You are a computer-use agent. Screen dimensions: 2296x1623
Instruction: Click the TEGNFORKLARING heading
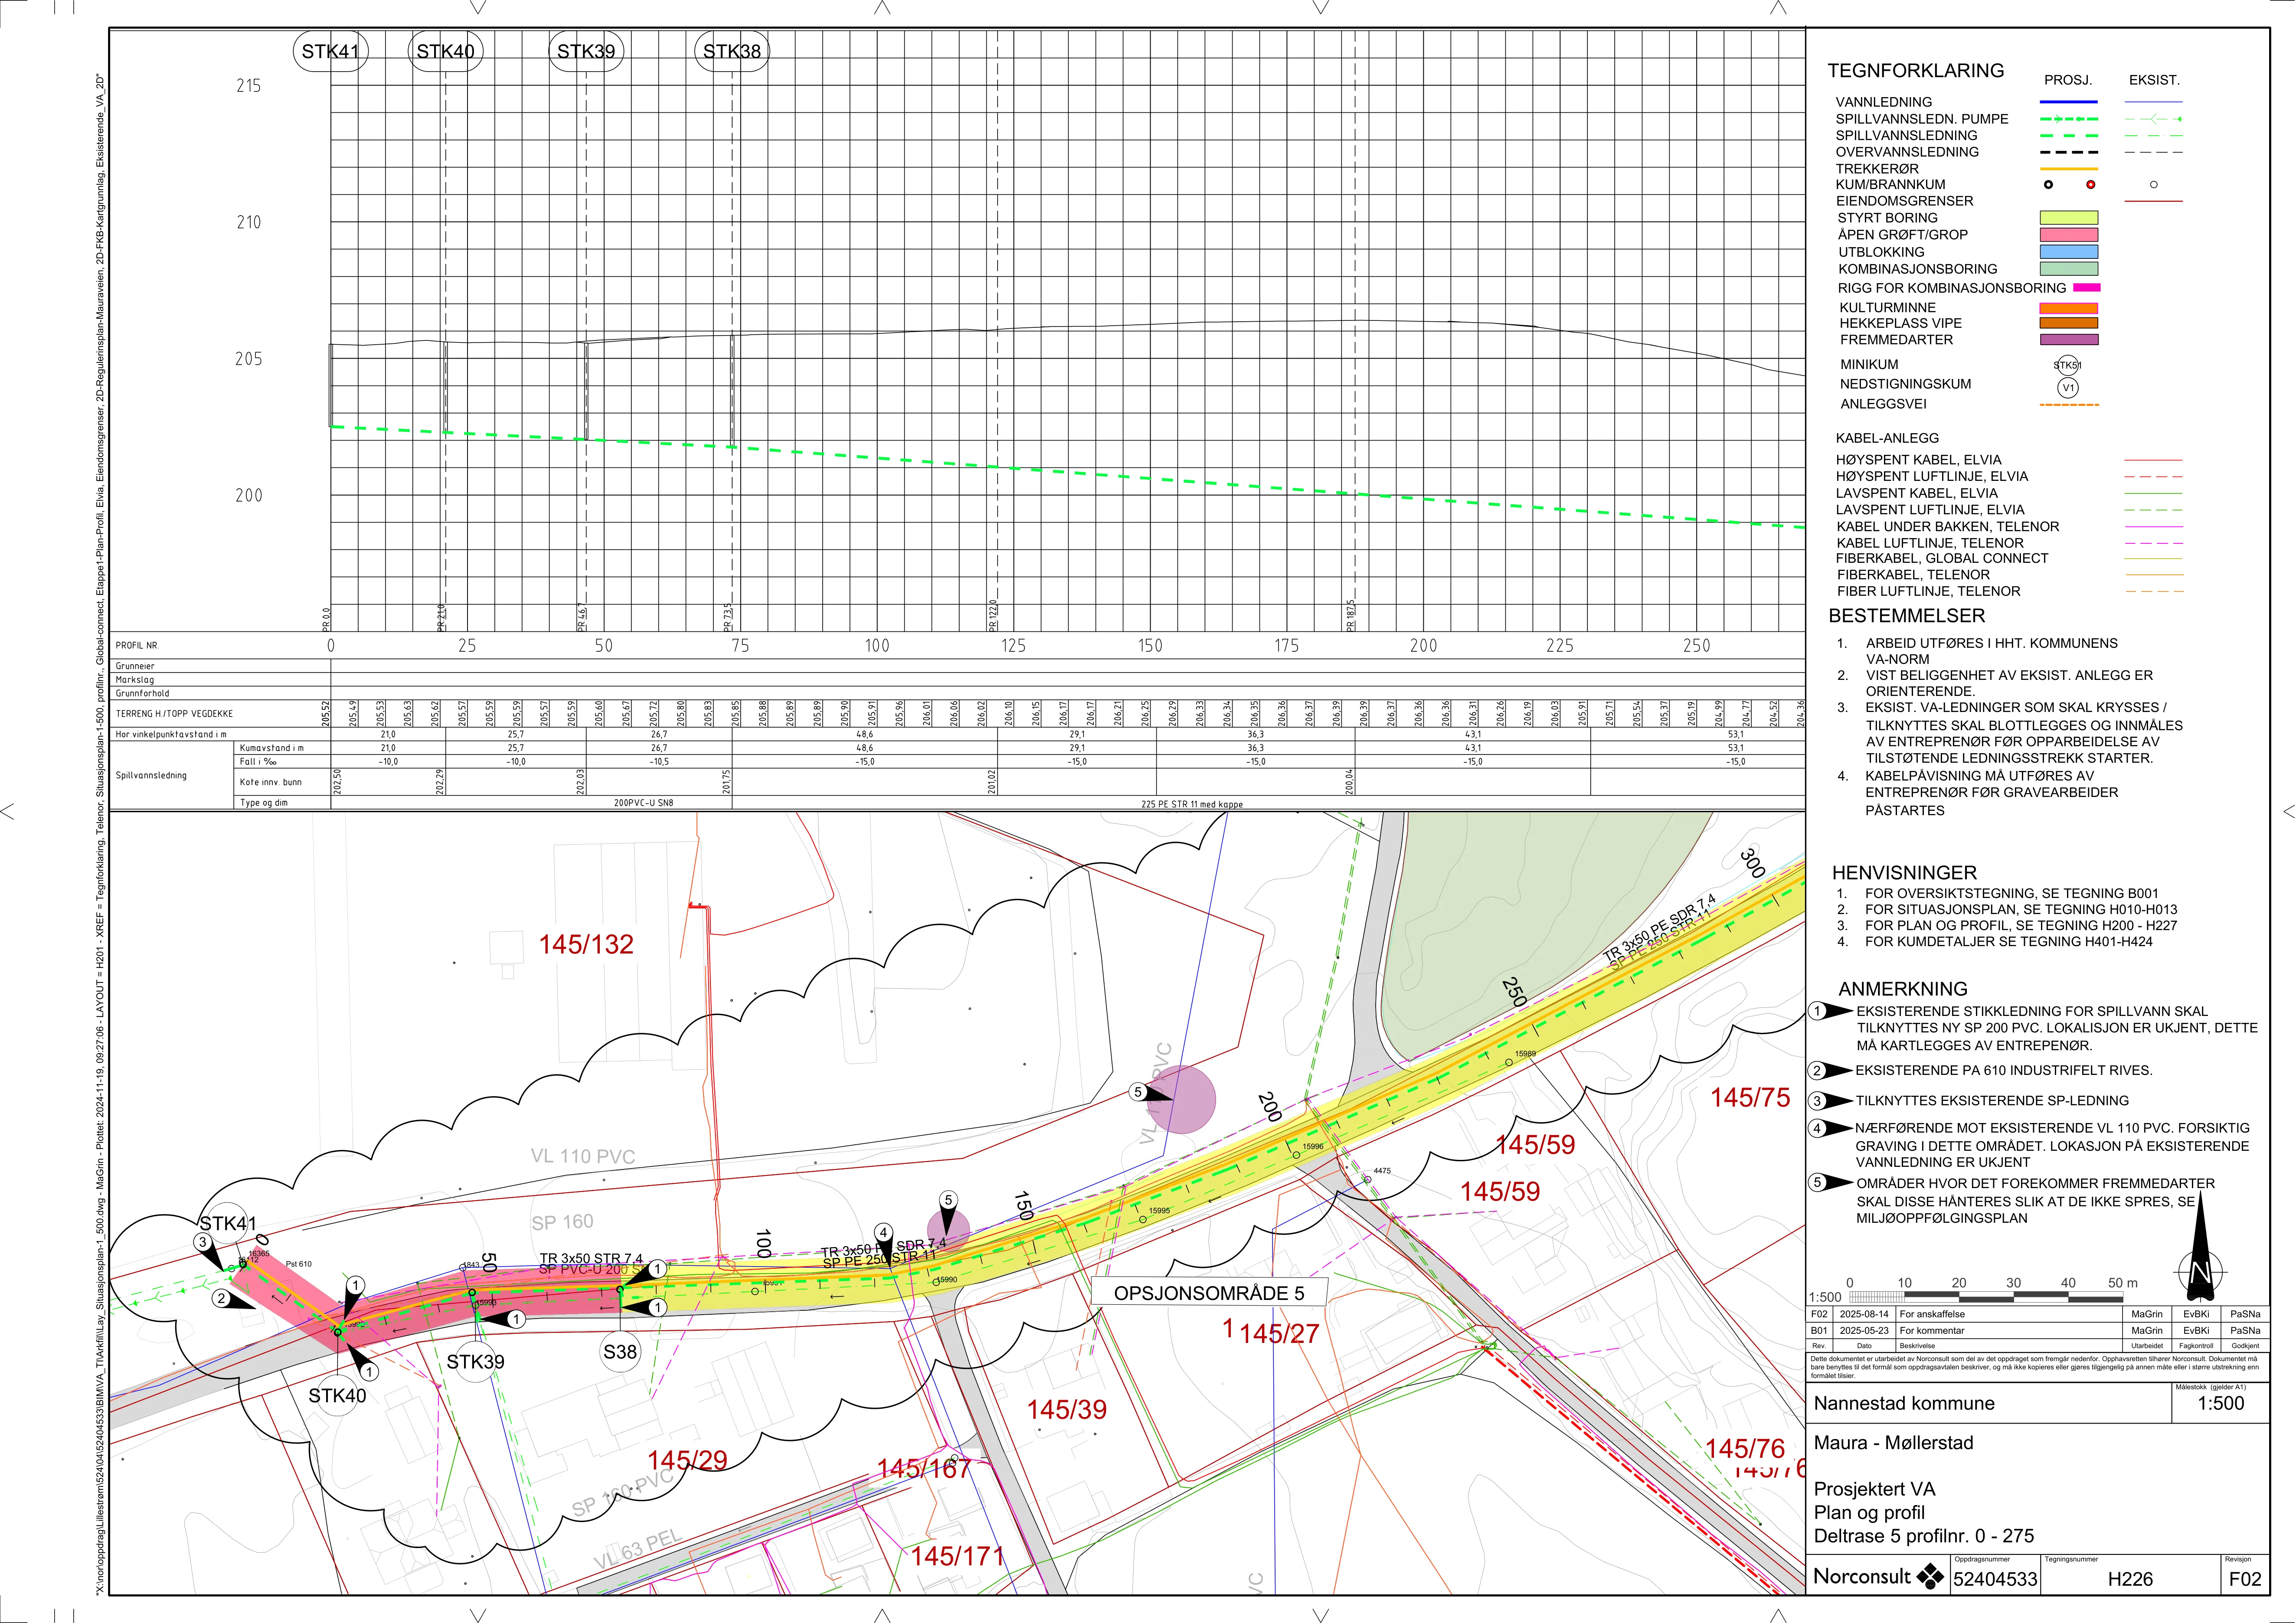tap(1916, 71)
